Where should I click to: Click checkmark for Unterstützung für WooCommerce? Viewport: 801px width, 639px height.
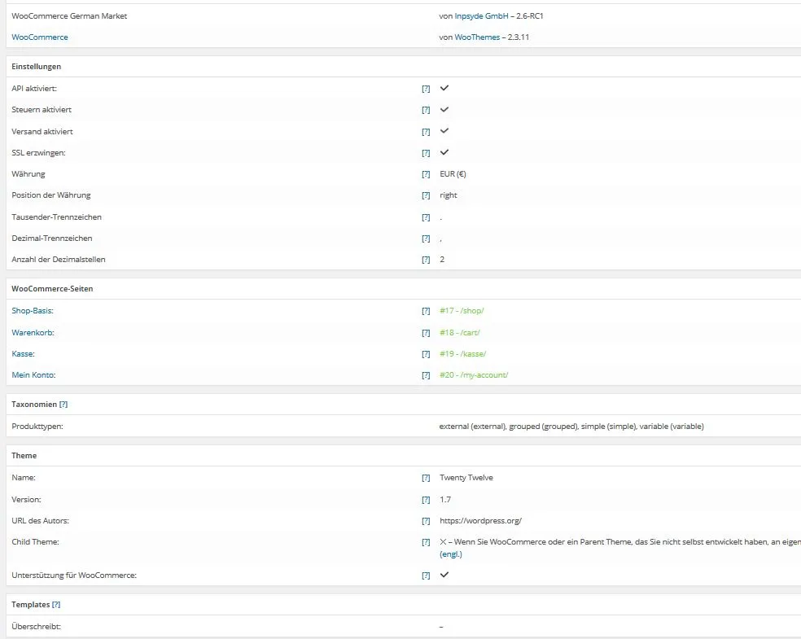point(444,575)
